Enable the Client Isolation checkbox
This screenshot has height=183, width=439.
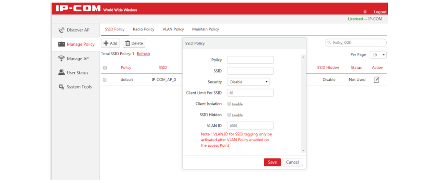coord(229,104)
